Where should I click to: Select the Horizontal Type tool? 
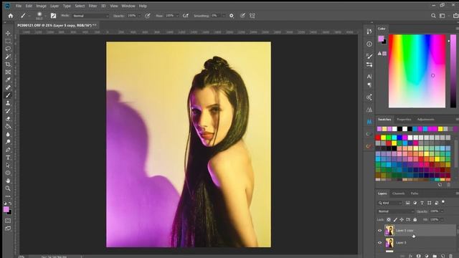pos(8,158)
